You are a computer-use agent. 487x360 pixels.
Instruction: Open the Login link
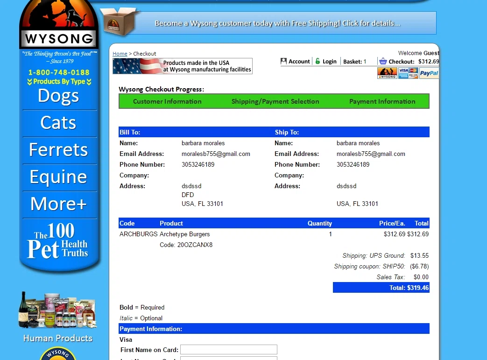(330, 62)
